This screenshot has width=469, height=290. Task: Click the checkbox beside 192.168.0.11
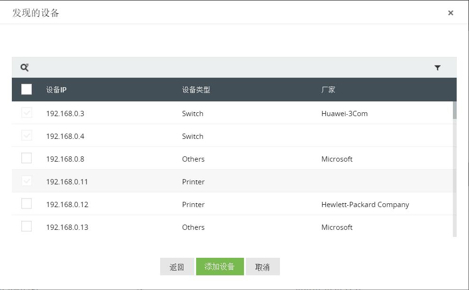point(27,181)
